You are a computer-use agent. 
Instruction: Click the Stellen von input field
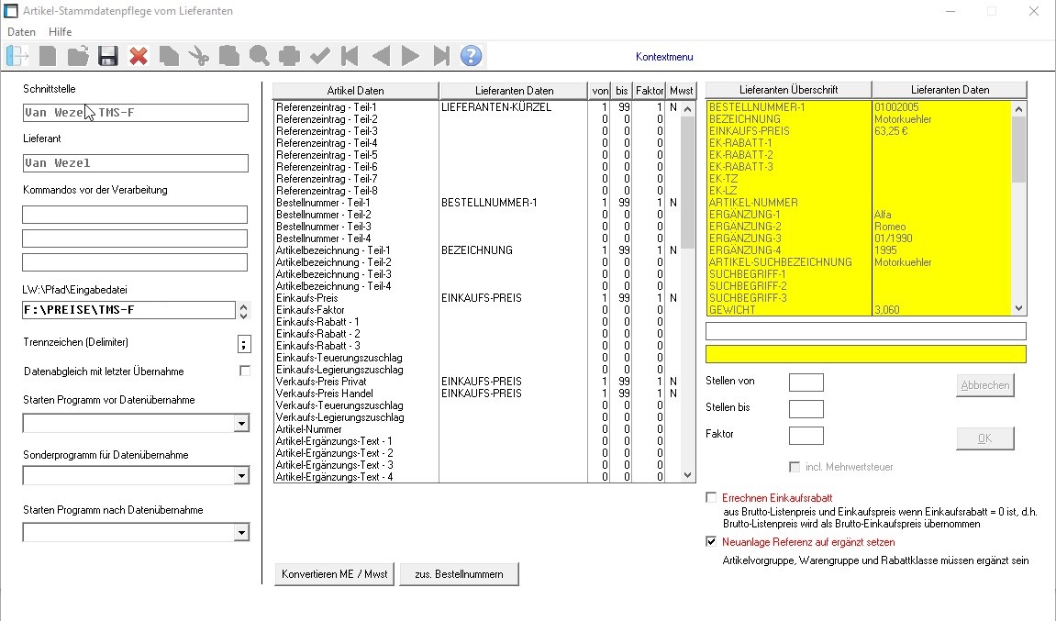point(806,383)
